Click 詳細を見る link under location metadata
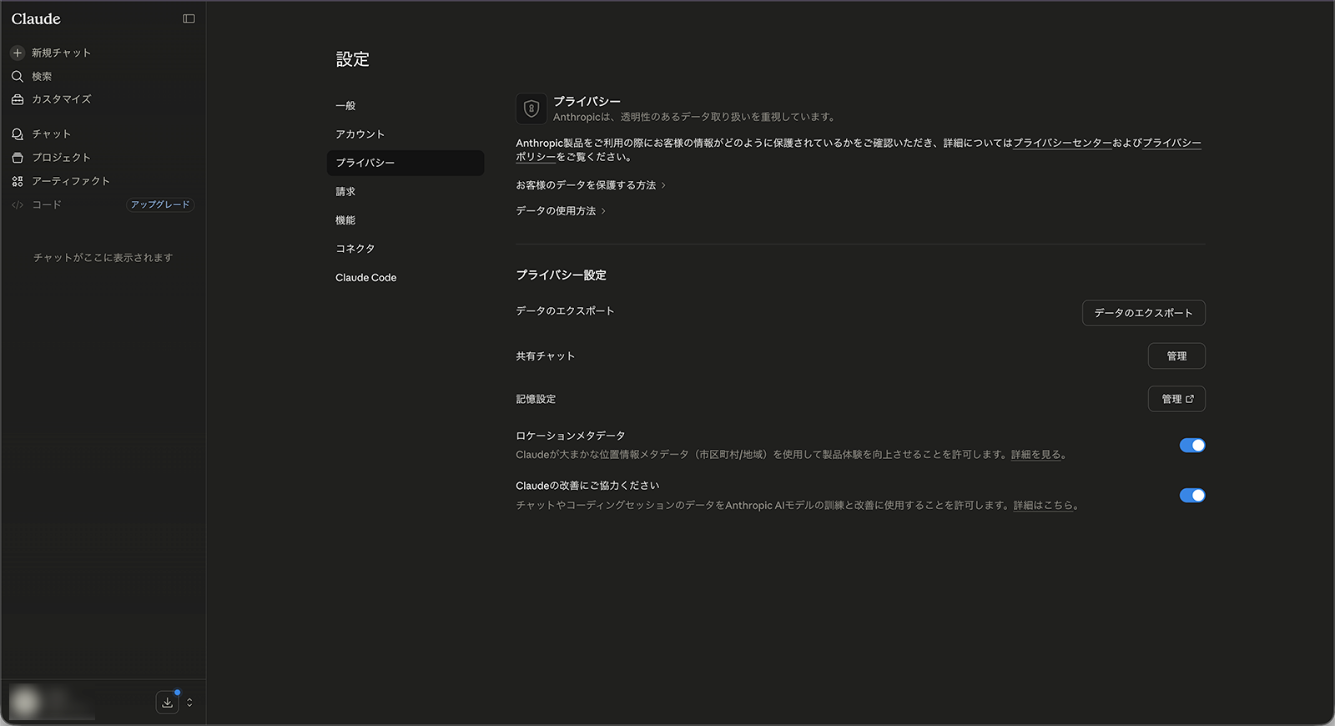The image size is (1335, 726). (1035, 455)
